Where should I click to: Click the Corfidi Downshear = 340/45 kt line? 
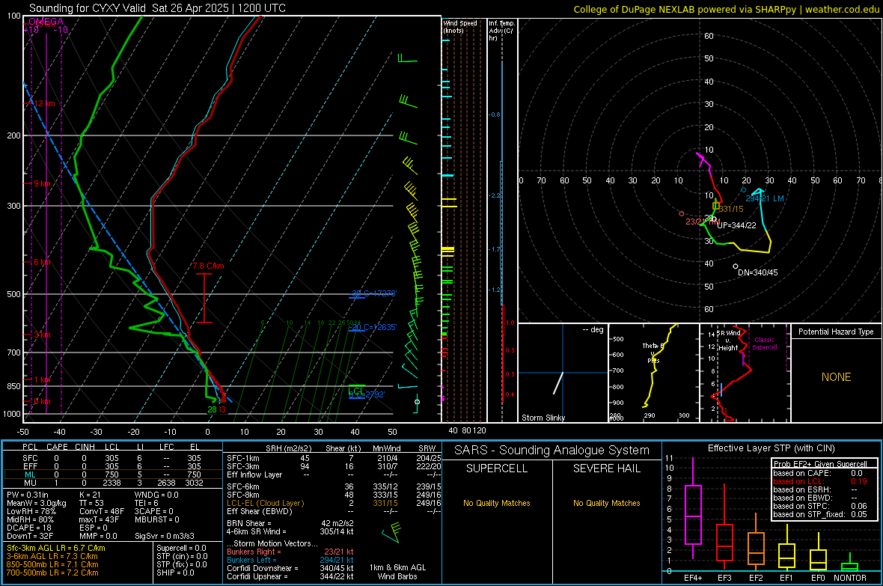click(x=290, y=568)
